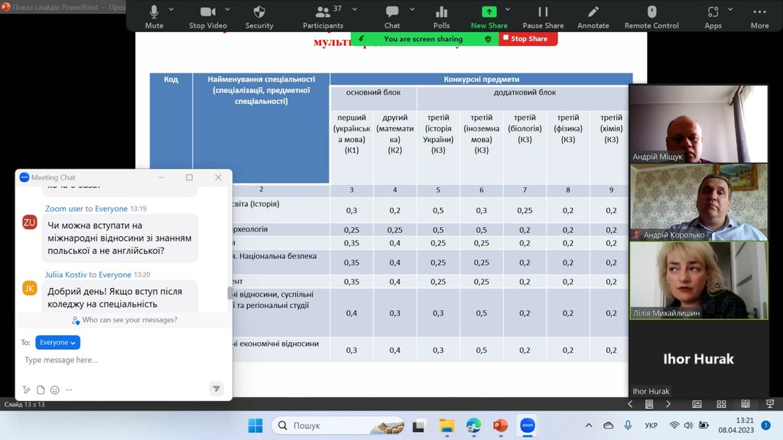
Task: Open the More menu in Zoom toolbar
Action: point(759,15)
